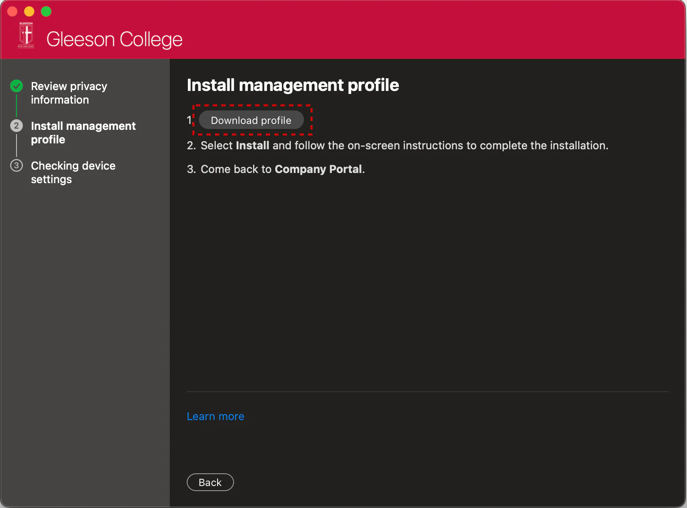Open the Learn more link
Viewport: 687px width, 508px height.
[x=215, y=416]
